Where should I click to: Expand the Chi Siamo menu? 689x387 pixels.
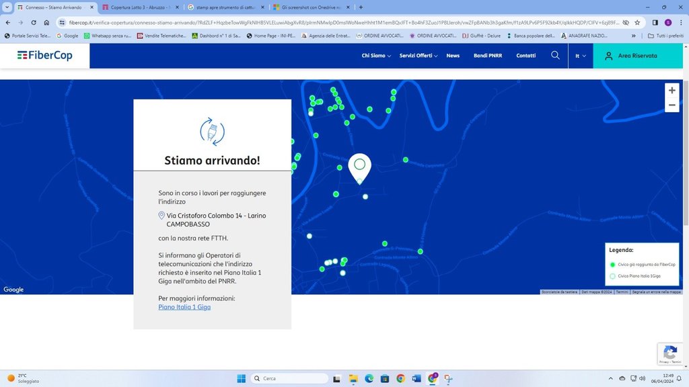(x=376, y=56)
